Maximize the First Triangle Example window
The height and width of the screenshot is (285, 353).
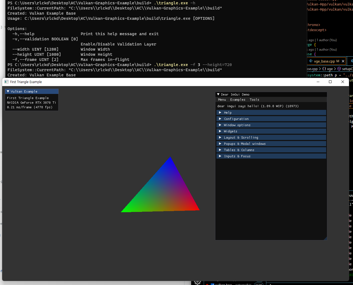pos(330,82)
